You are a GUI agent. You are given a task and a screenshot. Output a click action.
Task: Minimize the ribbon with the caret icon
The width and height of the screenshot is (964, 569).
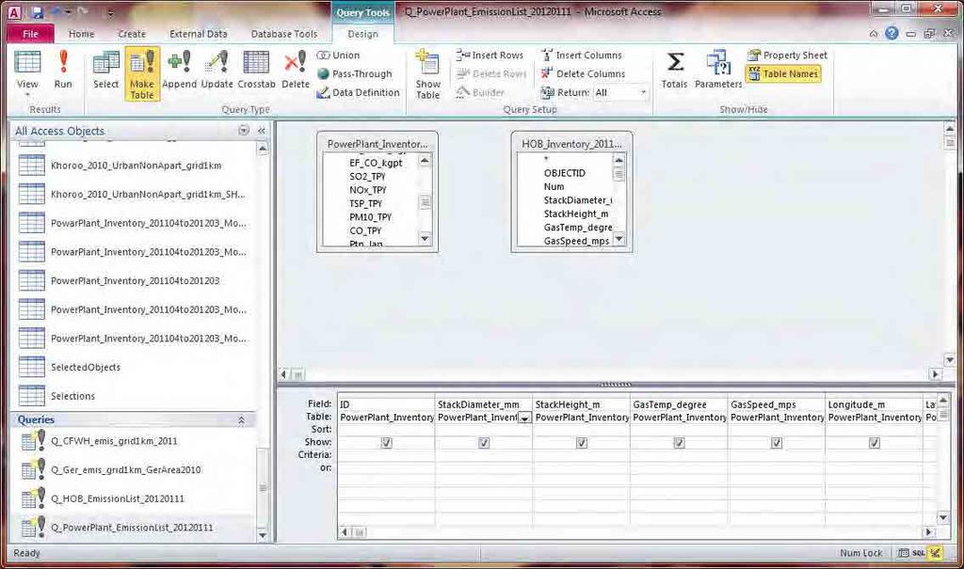(874, 34)
